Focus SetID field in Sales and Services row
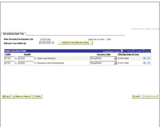This screenshot has height=127, width=161. pyautogui.click(x=9, y=58)
